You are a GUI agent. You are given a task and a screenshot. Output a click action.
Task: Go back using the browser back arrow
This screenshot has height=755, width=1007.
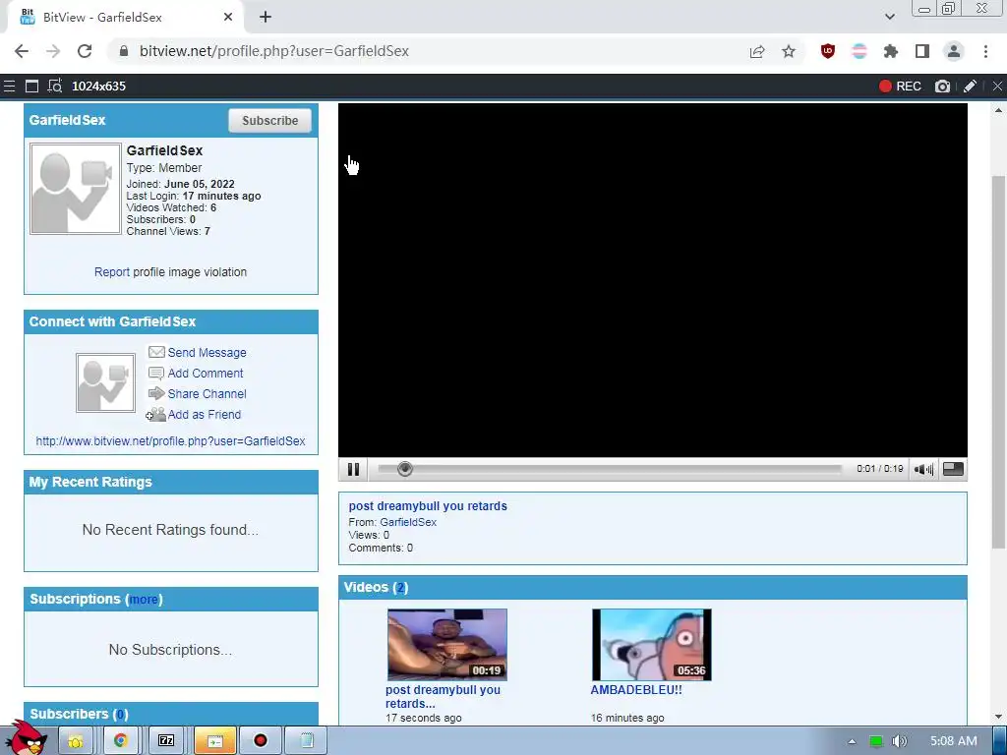pyautogui.click(x=22, y=51)
